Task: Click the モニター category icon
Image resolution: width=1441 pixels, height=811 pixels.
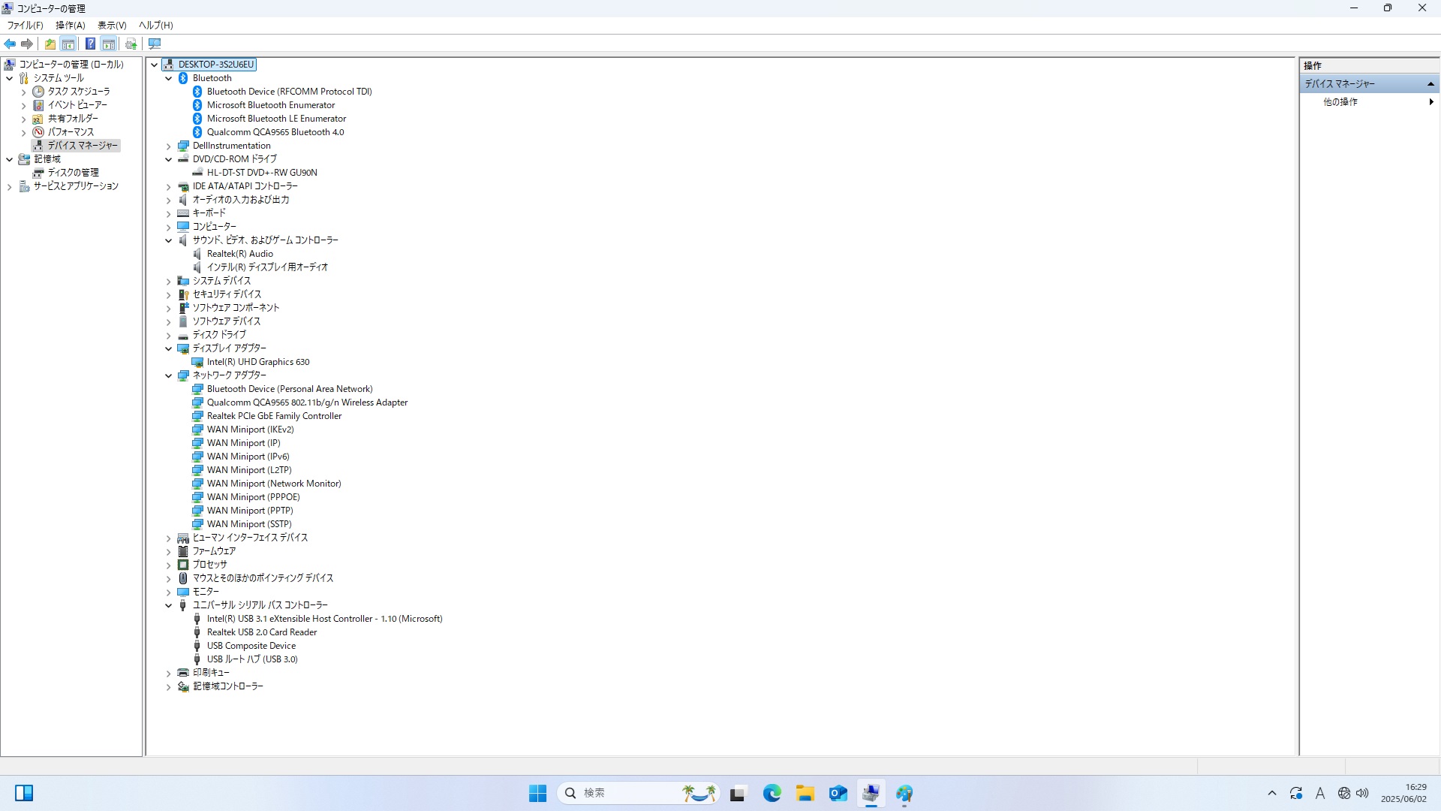Action: tap(183, 592)
